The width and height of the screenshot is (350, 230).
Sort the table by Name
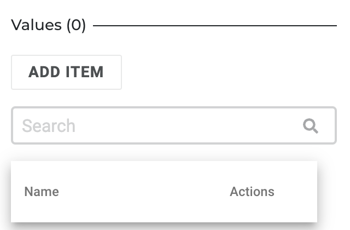click(42, 192)
